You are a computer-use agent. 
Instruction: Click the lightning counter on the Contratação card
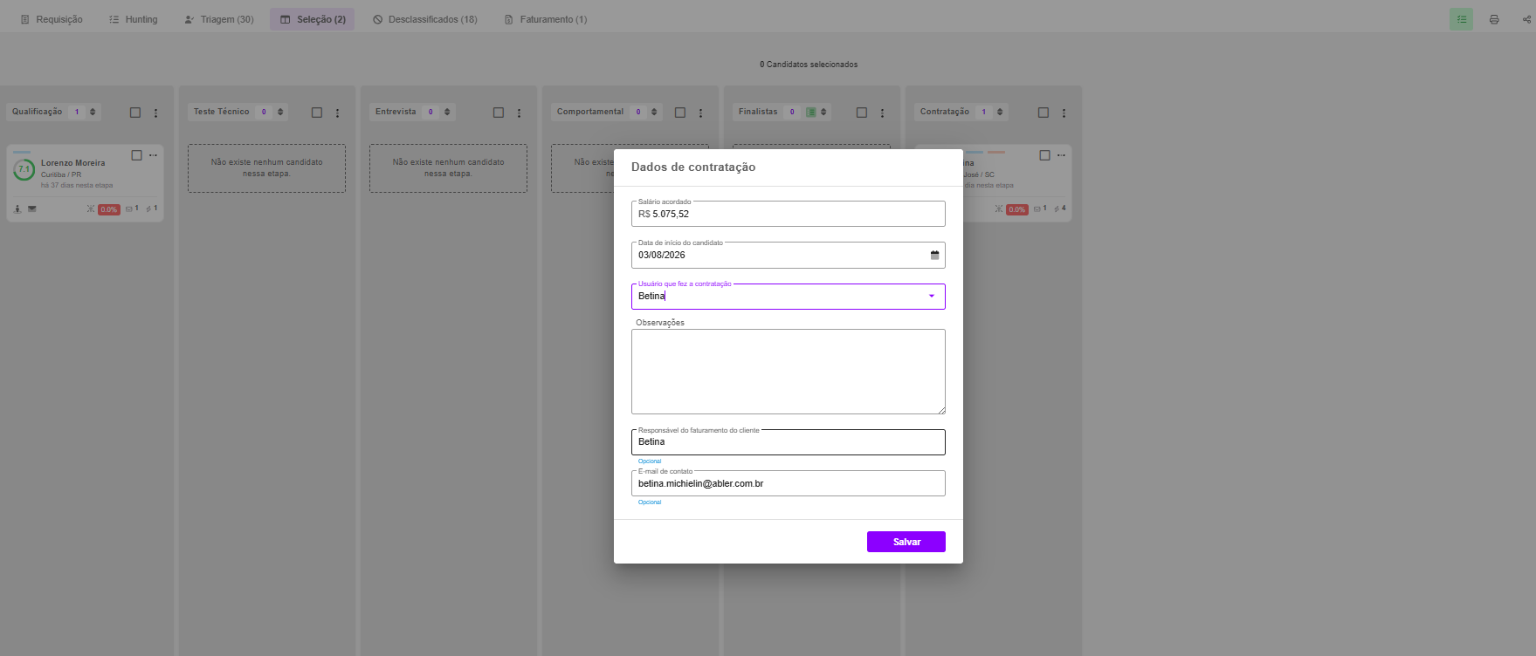pos(1060,209)
